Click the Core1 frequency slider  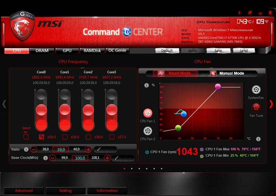click(x=65, y=110)
